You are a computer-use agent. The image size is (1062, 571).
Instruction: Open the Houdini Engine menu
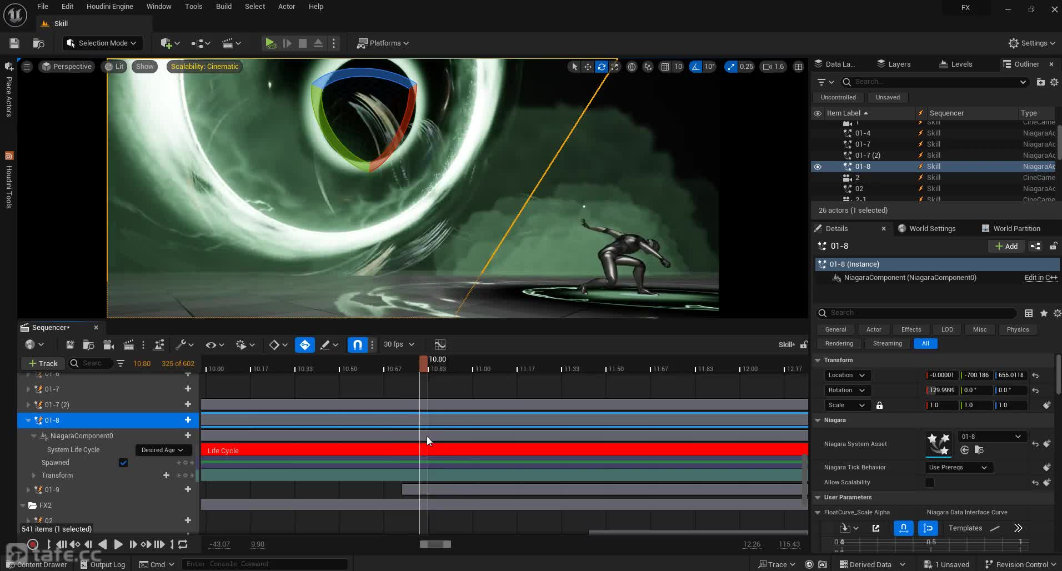pos(109,7)
